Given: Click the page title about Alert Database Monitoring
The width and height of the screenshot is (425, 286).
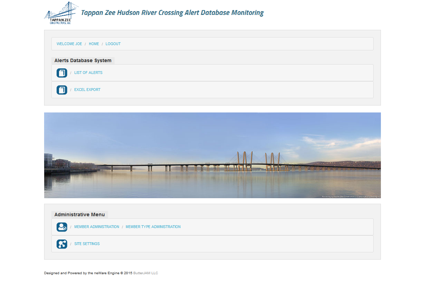Looking at the screenshot, I should click(172, 13).
